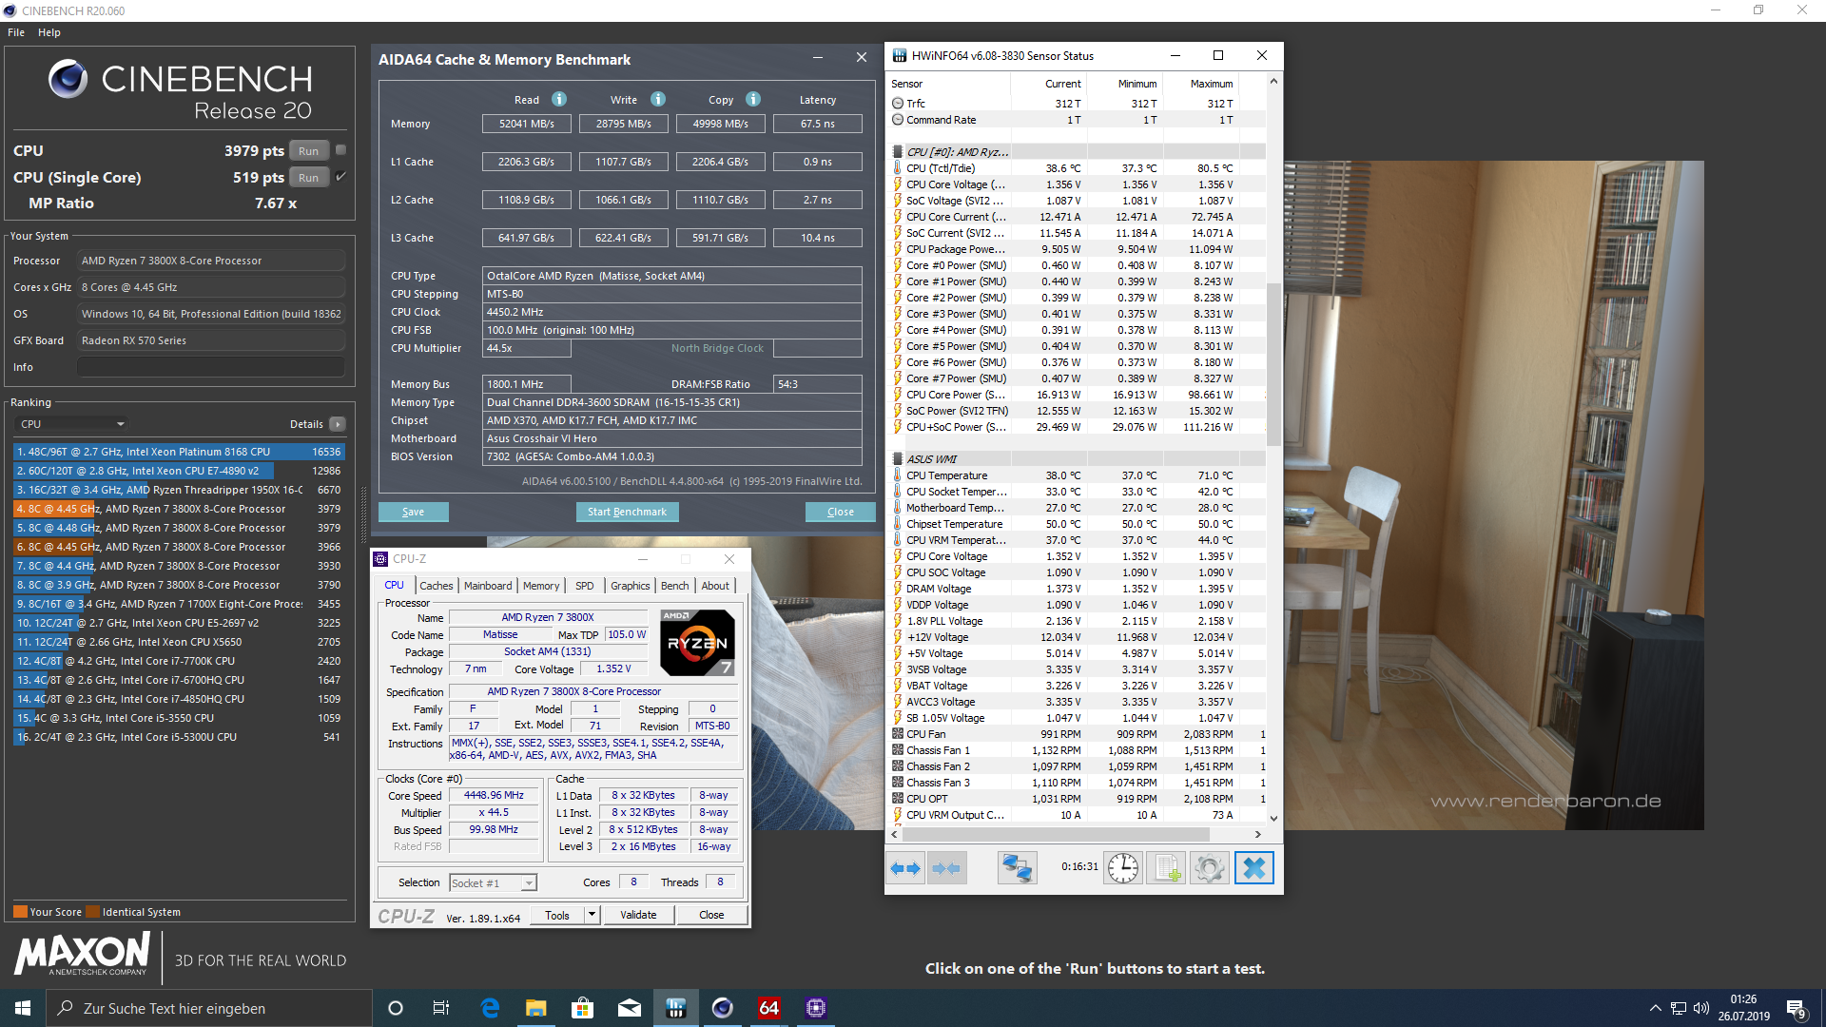Open the CPU-Z Tools dropdown arrow

592,915
